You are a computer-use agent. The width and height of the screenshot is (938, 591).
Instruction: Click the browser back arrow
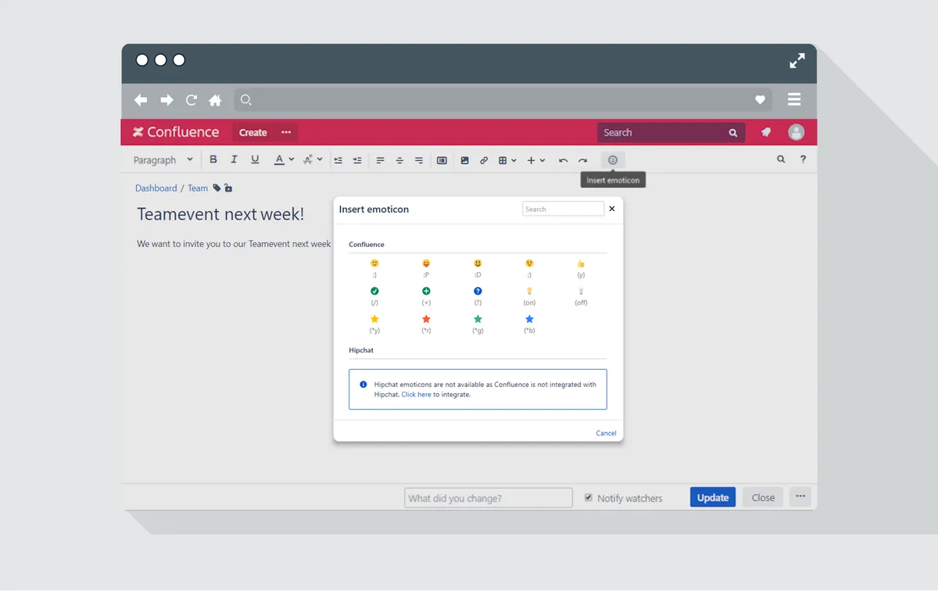(141, 100)
